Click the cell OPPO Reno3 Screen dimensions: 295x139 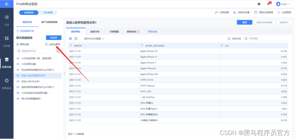179,86
